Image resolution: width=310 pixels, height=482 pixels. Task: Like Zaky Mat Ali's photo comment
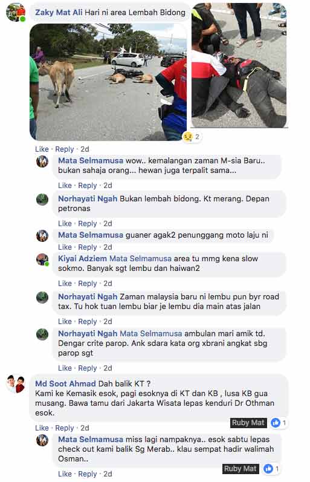(x=42, y=149)
